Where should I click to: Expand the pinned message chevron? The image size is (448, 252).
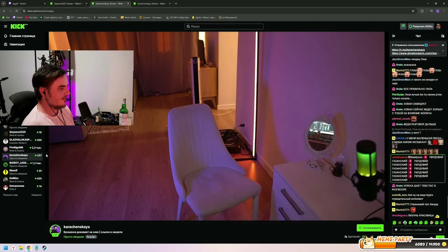click(443, 51)
